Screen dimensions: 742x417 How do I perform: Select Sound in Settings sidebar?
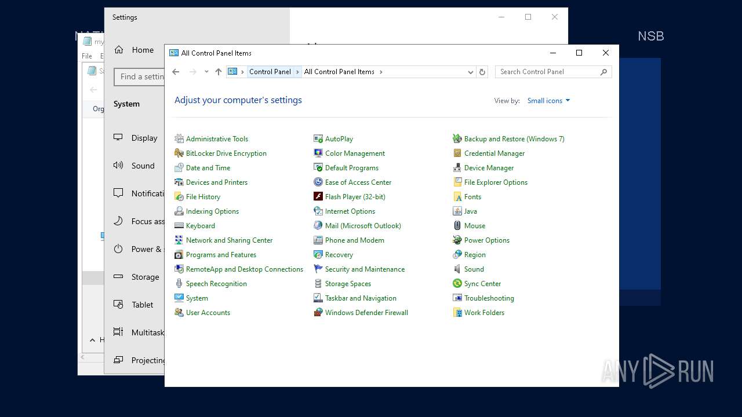point(135,166)
